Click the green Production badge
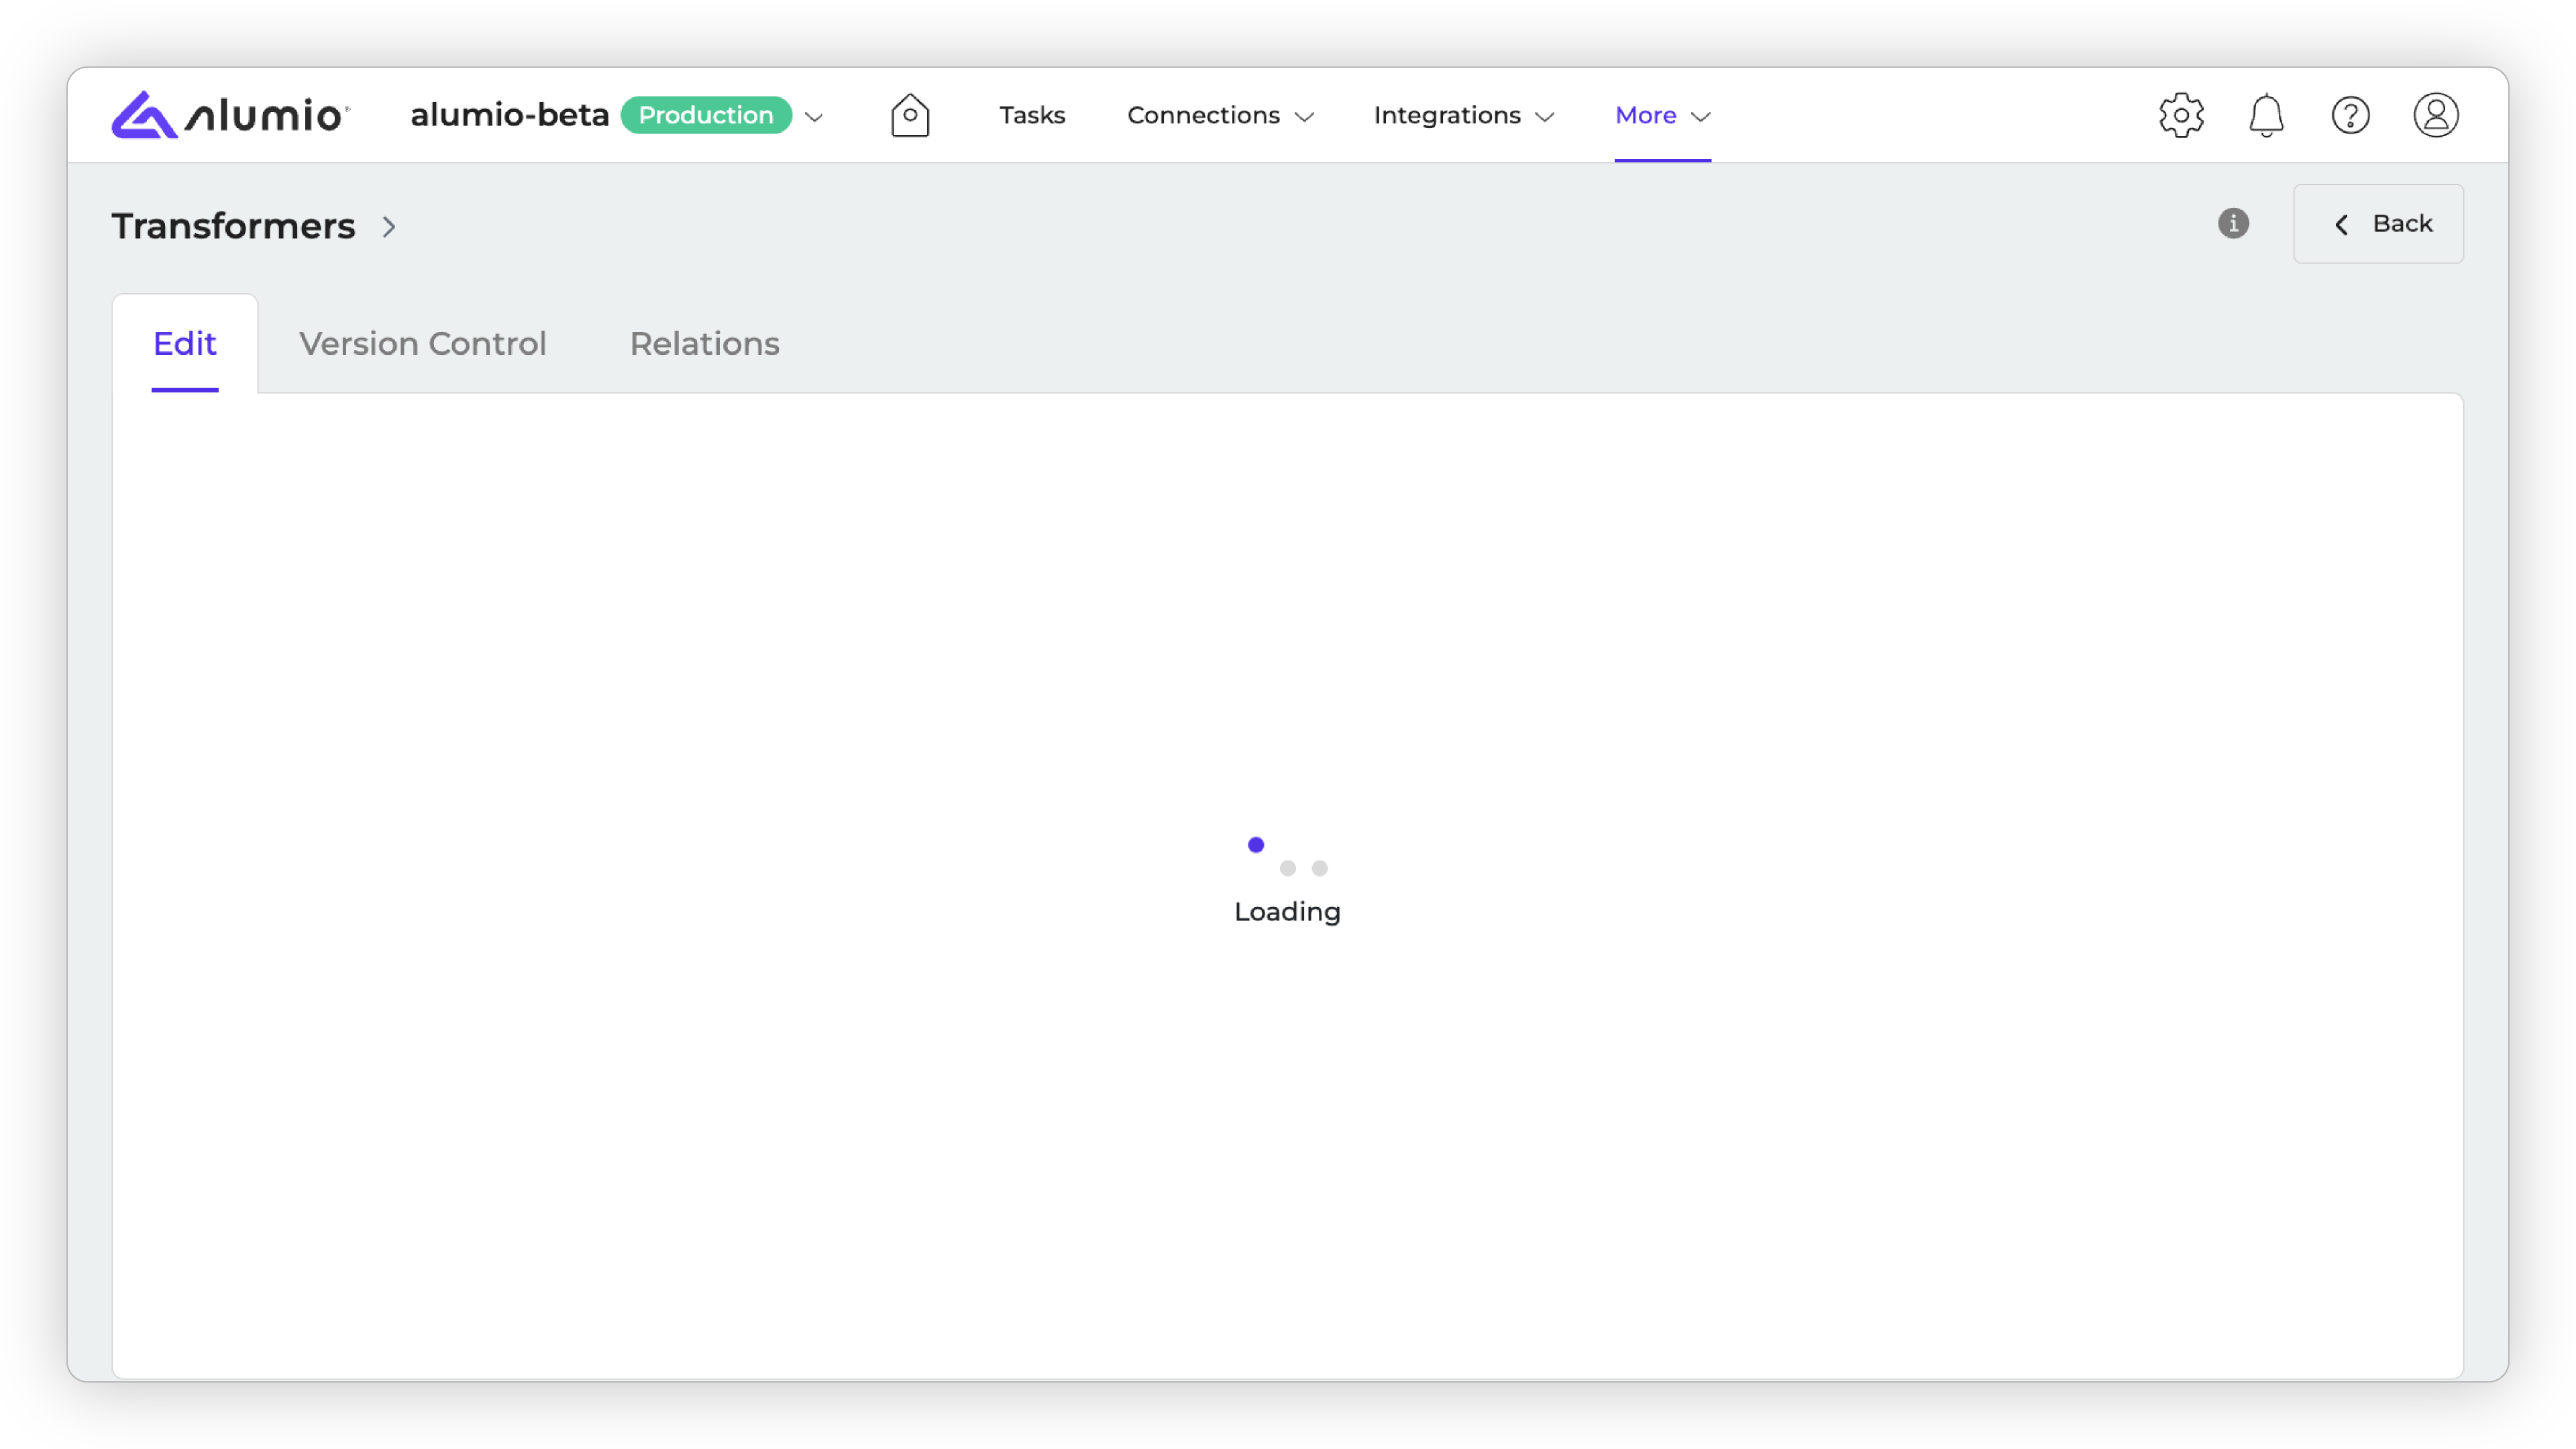The width and height of the screenshot is (2576, 1449). coord(706,115)
